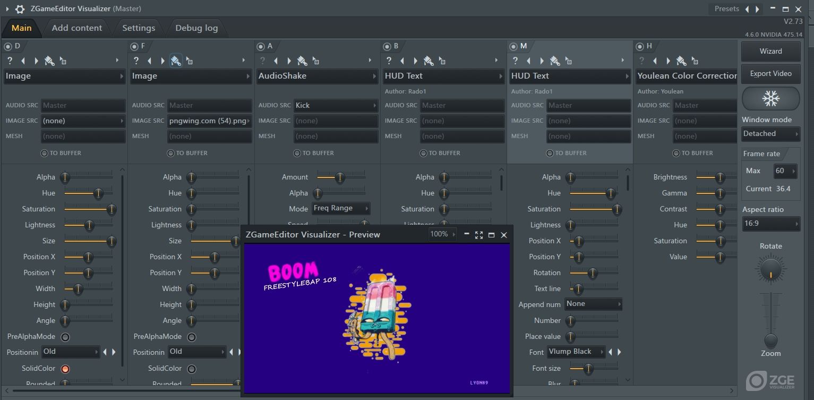Open IMAGE SRC dropdown showing pngwing.com (54).png

210,121
